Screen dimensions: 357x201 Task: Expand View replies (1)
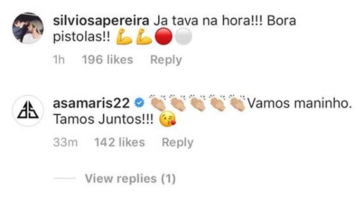pos(130,178)
